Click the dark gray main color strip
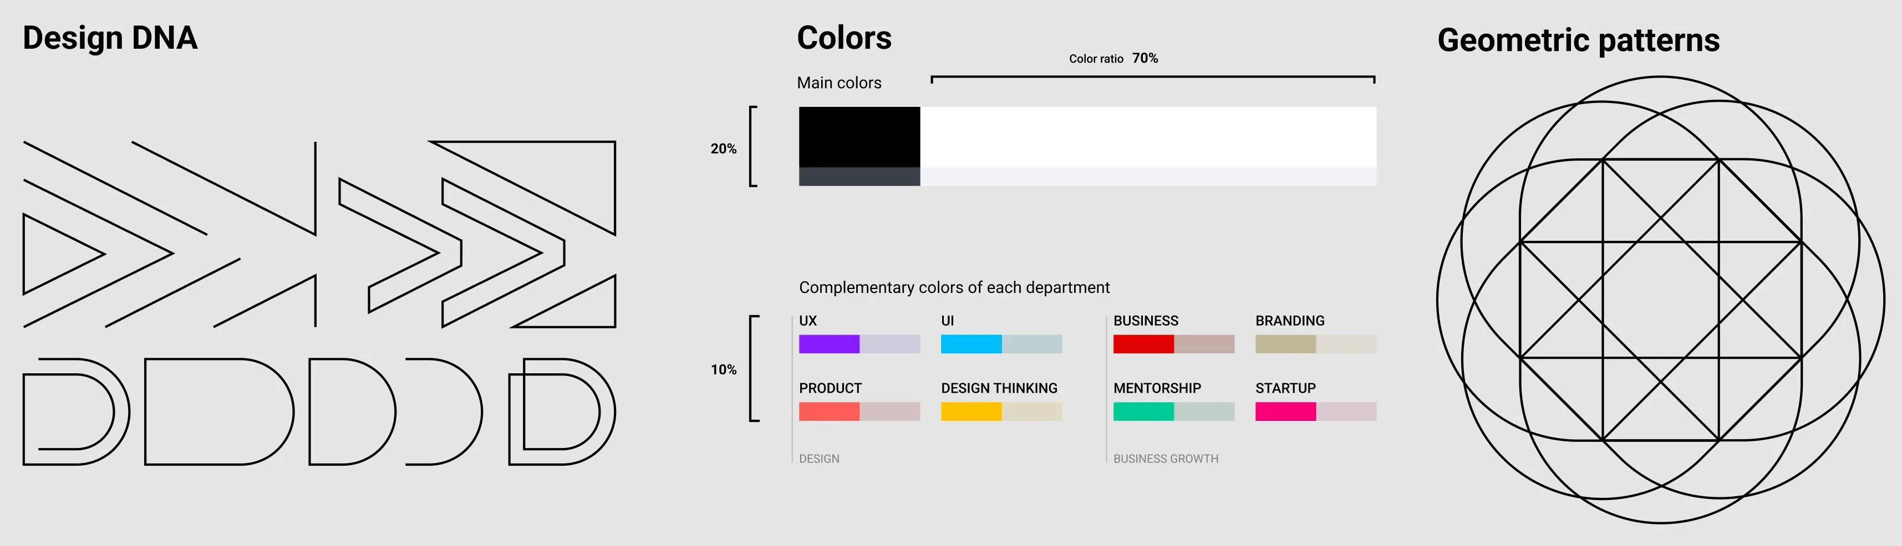Viewport: 1902px width, 546px height. [860, 177]
